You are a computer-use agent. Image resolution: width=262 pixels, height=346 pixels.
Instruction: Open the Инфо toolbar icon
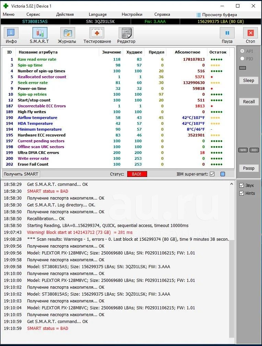click(x=11, y=33)
